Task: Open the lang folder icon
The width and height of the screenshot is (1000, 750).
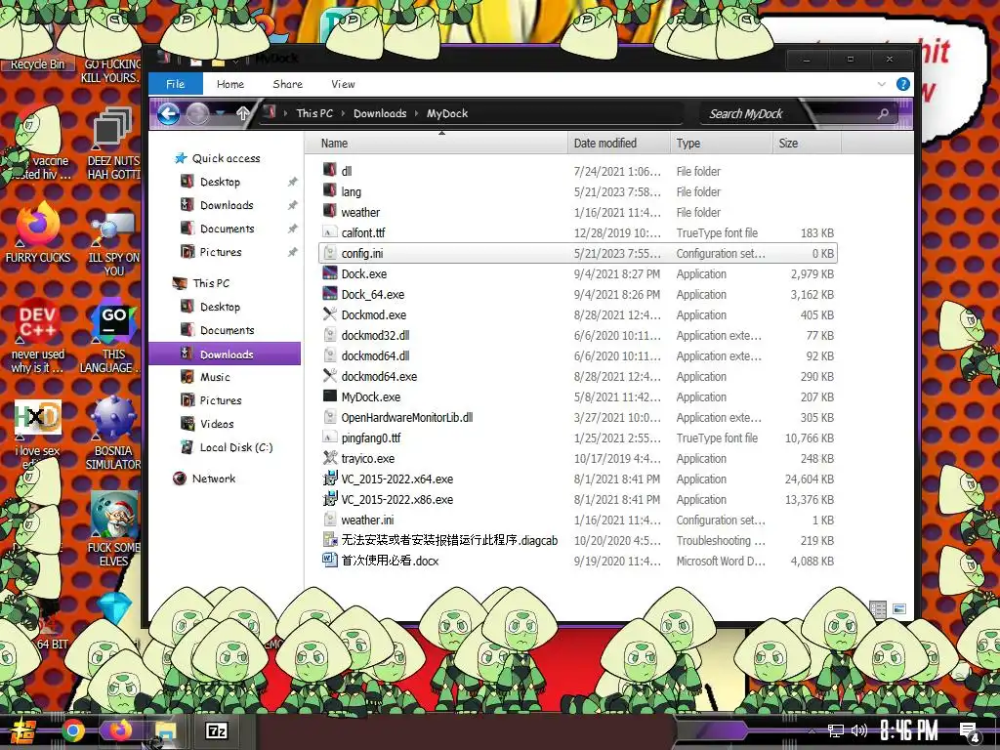Action: click(x=330, y=190)
